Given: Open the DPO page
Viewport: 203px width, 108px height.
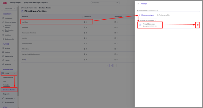Looking at the screenshot, I should click(x=4, y=82).
